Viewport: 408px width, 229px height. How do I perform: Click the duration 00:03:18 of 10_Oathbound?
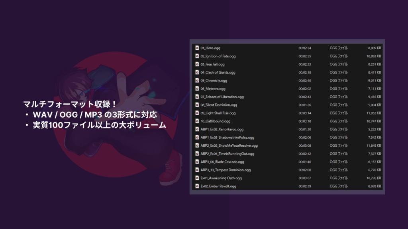click(x=305, y=121)
